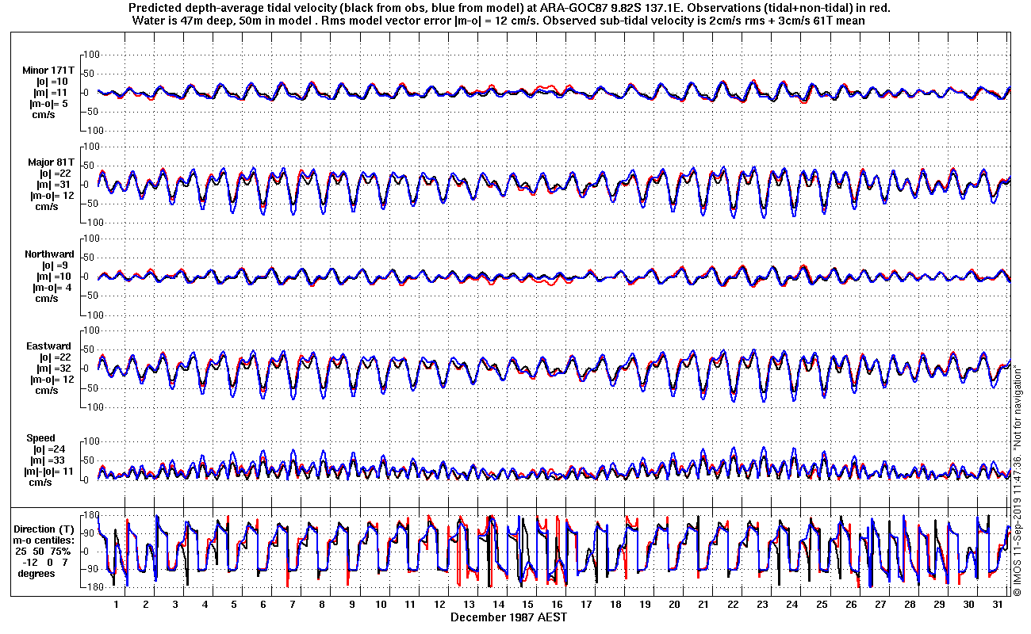
Task: Click the "cm/s" unit under the Speed panel
Action: click(40, 483)
